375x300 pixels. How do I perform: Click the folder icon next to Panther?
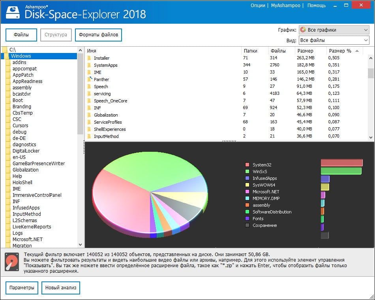click(x=89, y=79)
